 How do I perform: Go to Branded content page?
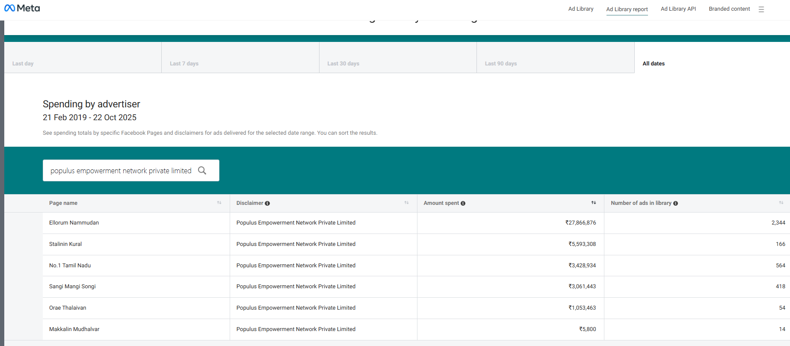(729, 9)
